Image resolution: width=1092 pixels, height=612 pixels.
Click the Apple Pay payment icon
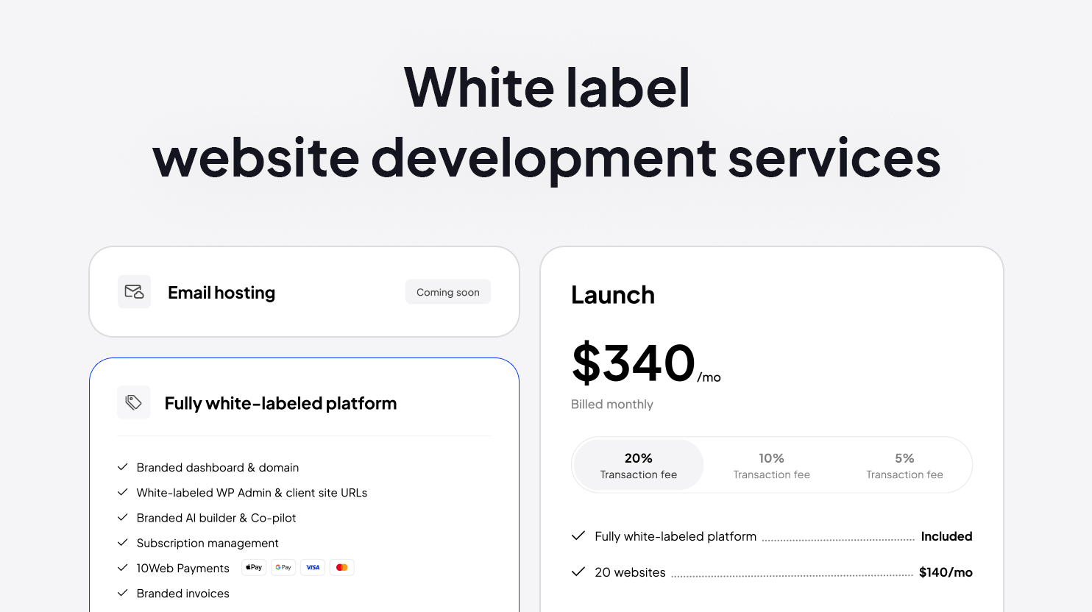click(x=254, y=567)
